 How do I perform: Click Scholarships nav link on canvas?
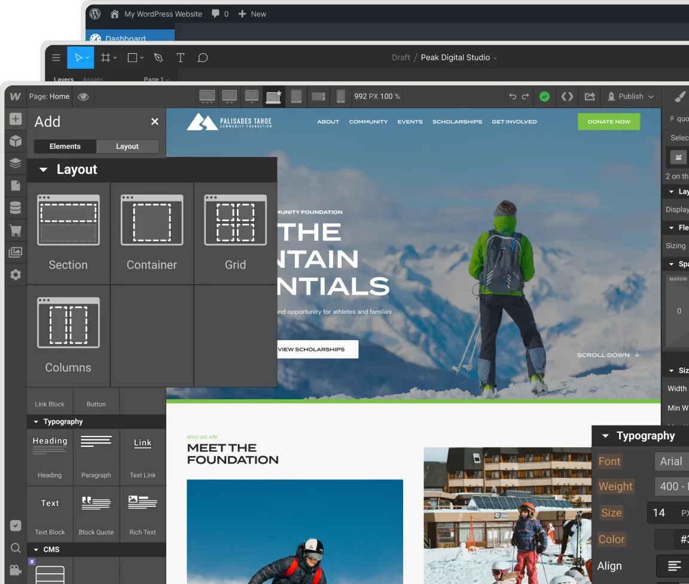tap(457, 121)
